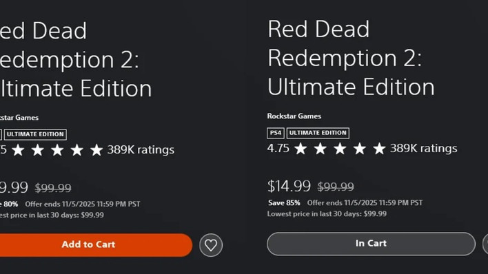Click the right Red Dead Redemption 2 title
Screen dimensions: 488x274
(x=351, y=58)
